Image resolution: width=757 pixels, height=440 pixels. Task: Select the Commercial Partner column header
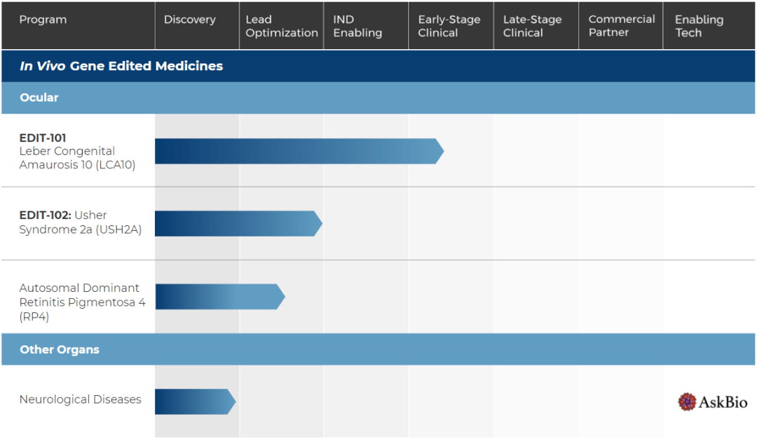(x=621, y=26)
